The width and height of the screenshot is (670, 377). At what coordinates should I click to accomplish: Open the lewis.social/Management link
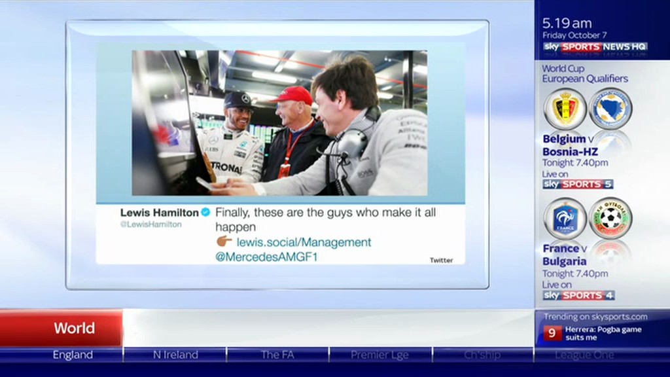point(304,242)
